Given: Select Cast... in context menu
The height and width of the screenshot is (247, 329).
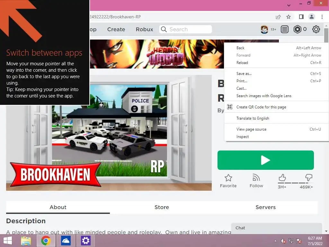Looking at the screenshot, I should [x=276, y=88].
